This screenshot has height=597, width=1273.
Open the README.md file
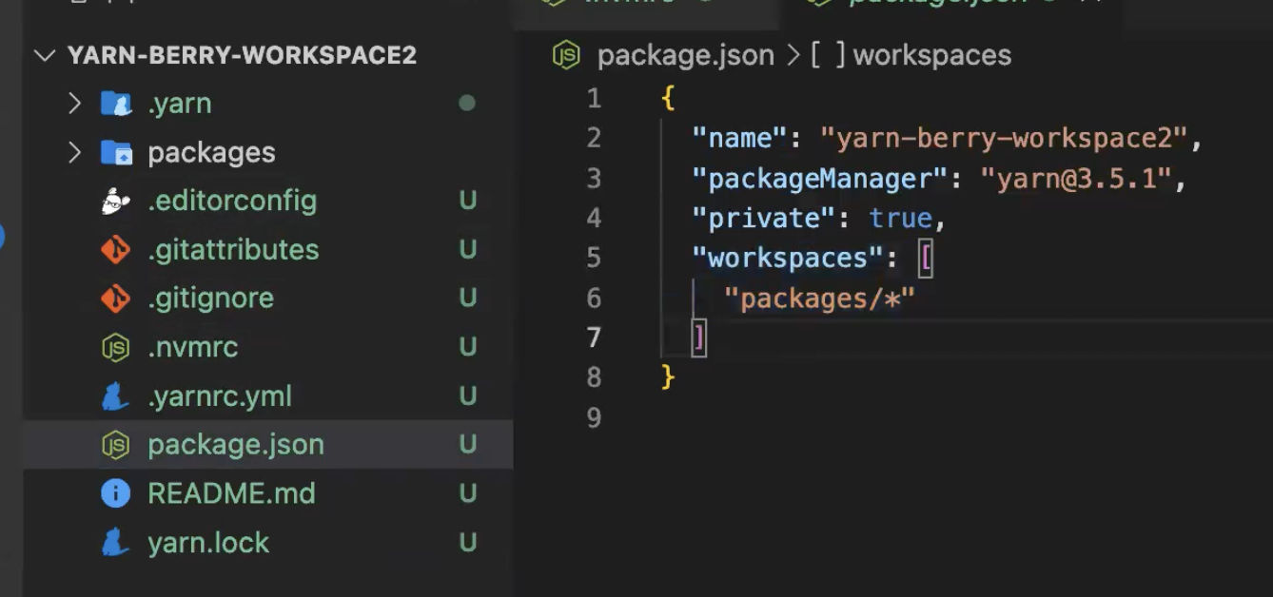pos(231,494)
